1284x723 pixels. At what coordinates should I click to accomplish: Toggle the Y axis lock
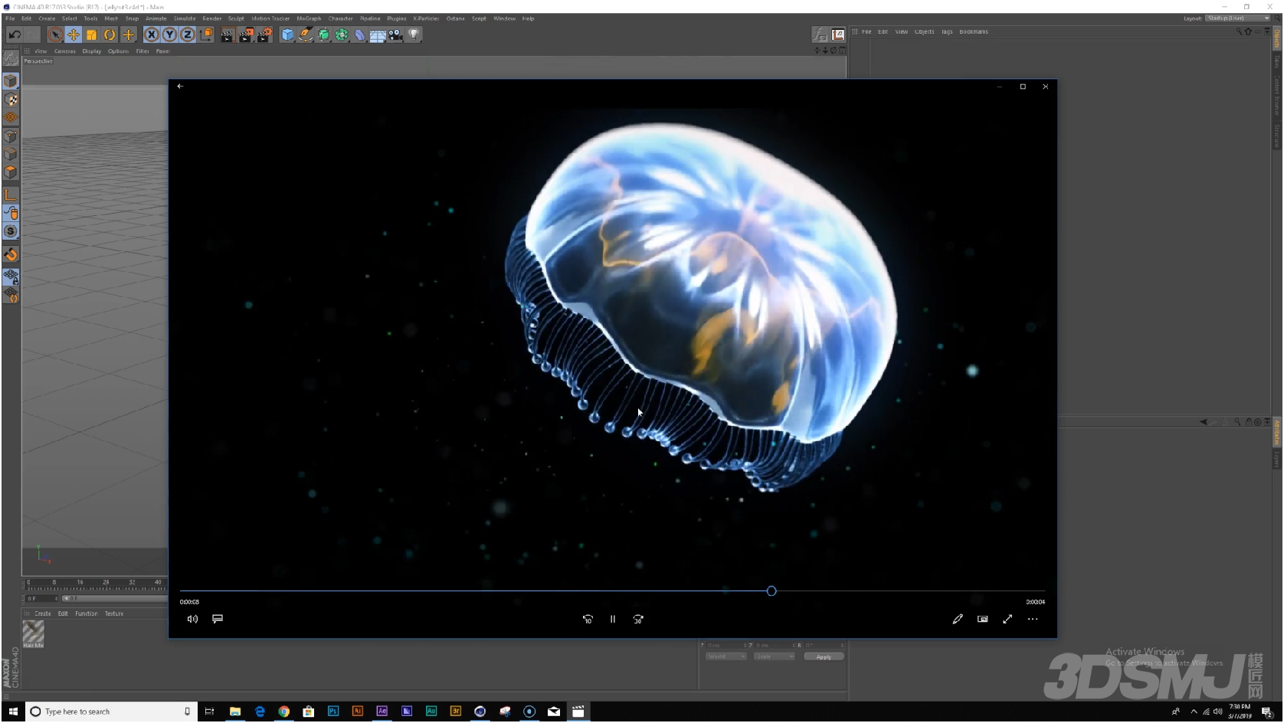tap(169, 34)
